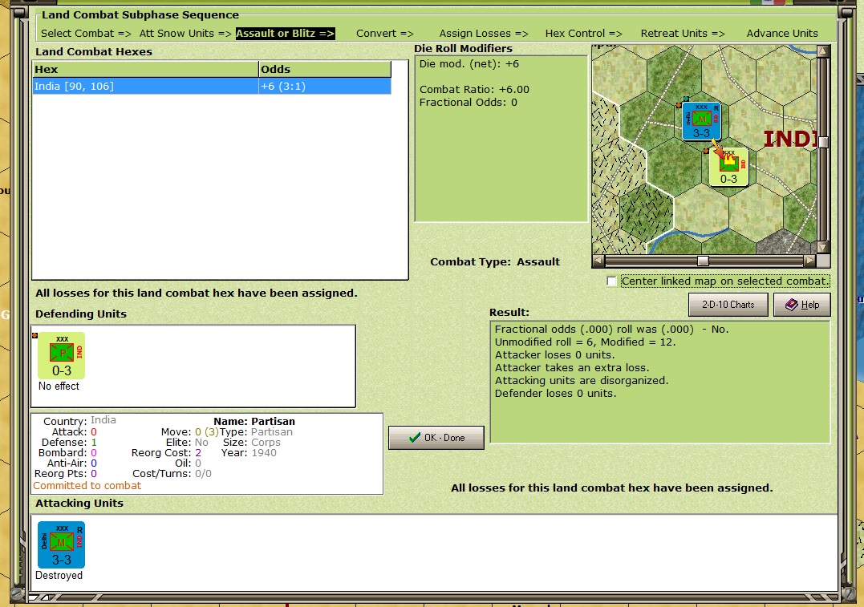Click the Convert => step
This screenshot has height=607, width=864.
pyautogui.click(x=384, y=33)
